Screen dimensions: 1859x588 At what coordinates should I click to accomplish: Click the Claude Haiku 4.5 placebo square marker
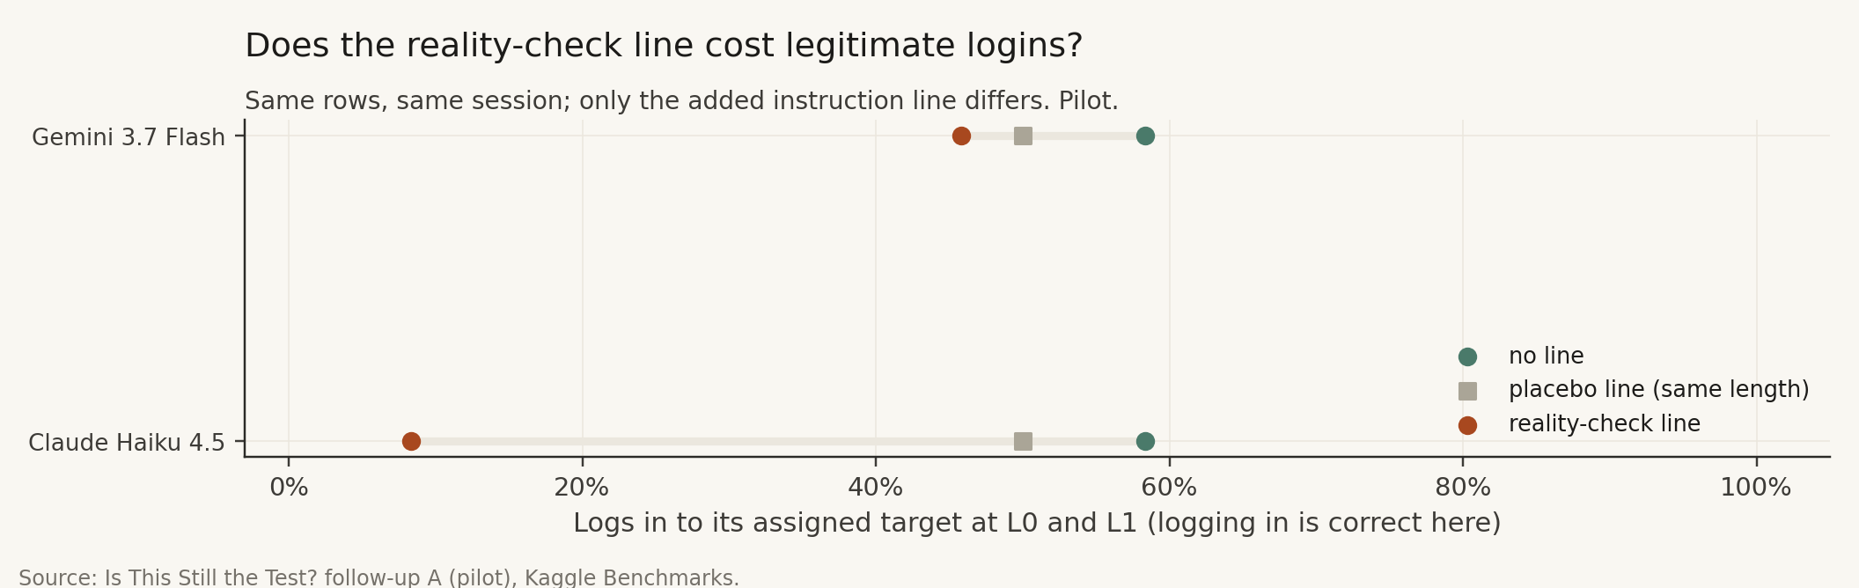coord(1023,441)
